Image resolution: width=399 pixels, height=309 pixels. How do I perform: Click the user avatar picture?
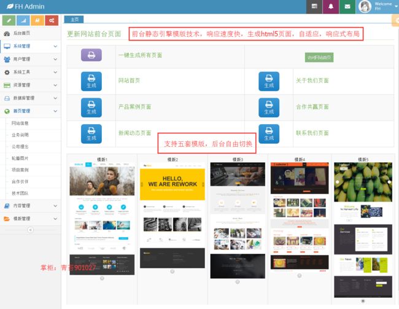(x=365, y=7)
